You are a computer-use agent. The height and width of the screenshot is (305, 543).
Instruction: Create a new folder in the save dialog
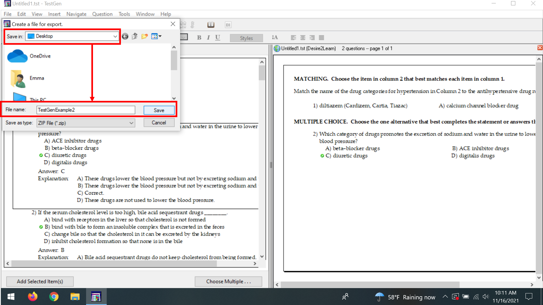tap(144, 36)
